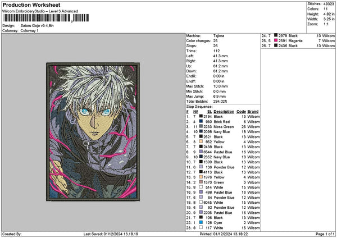Image resolution: width=337 pixels, height=238 pixels.
Task: Click the Width value 3.25 in
Action: click(329, 19)
